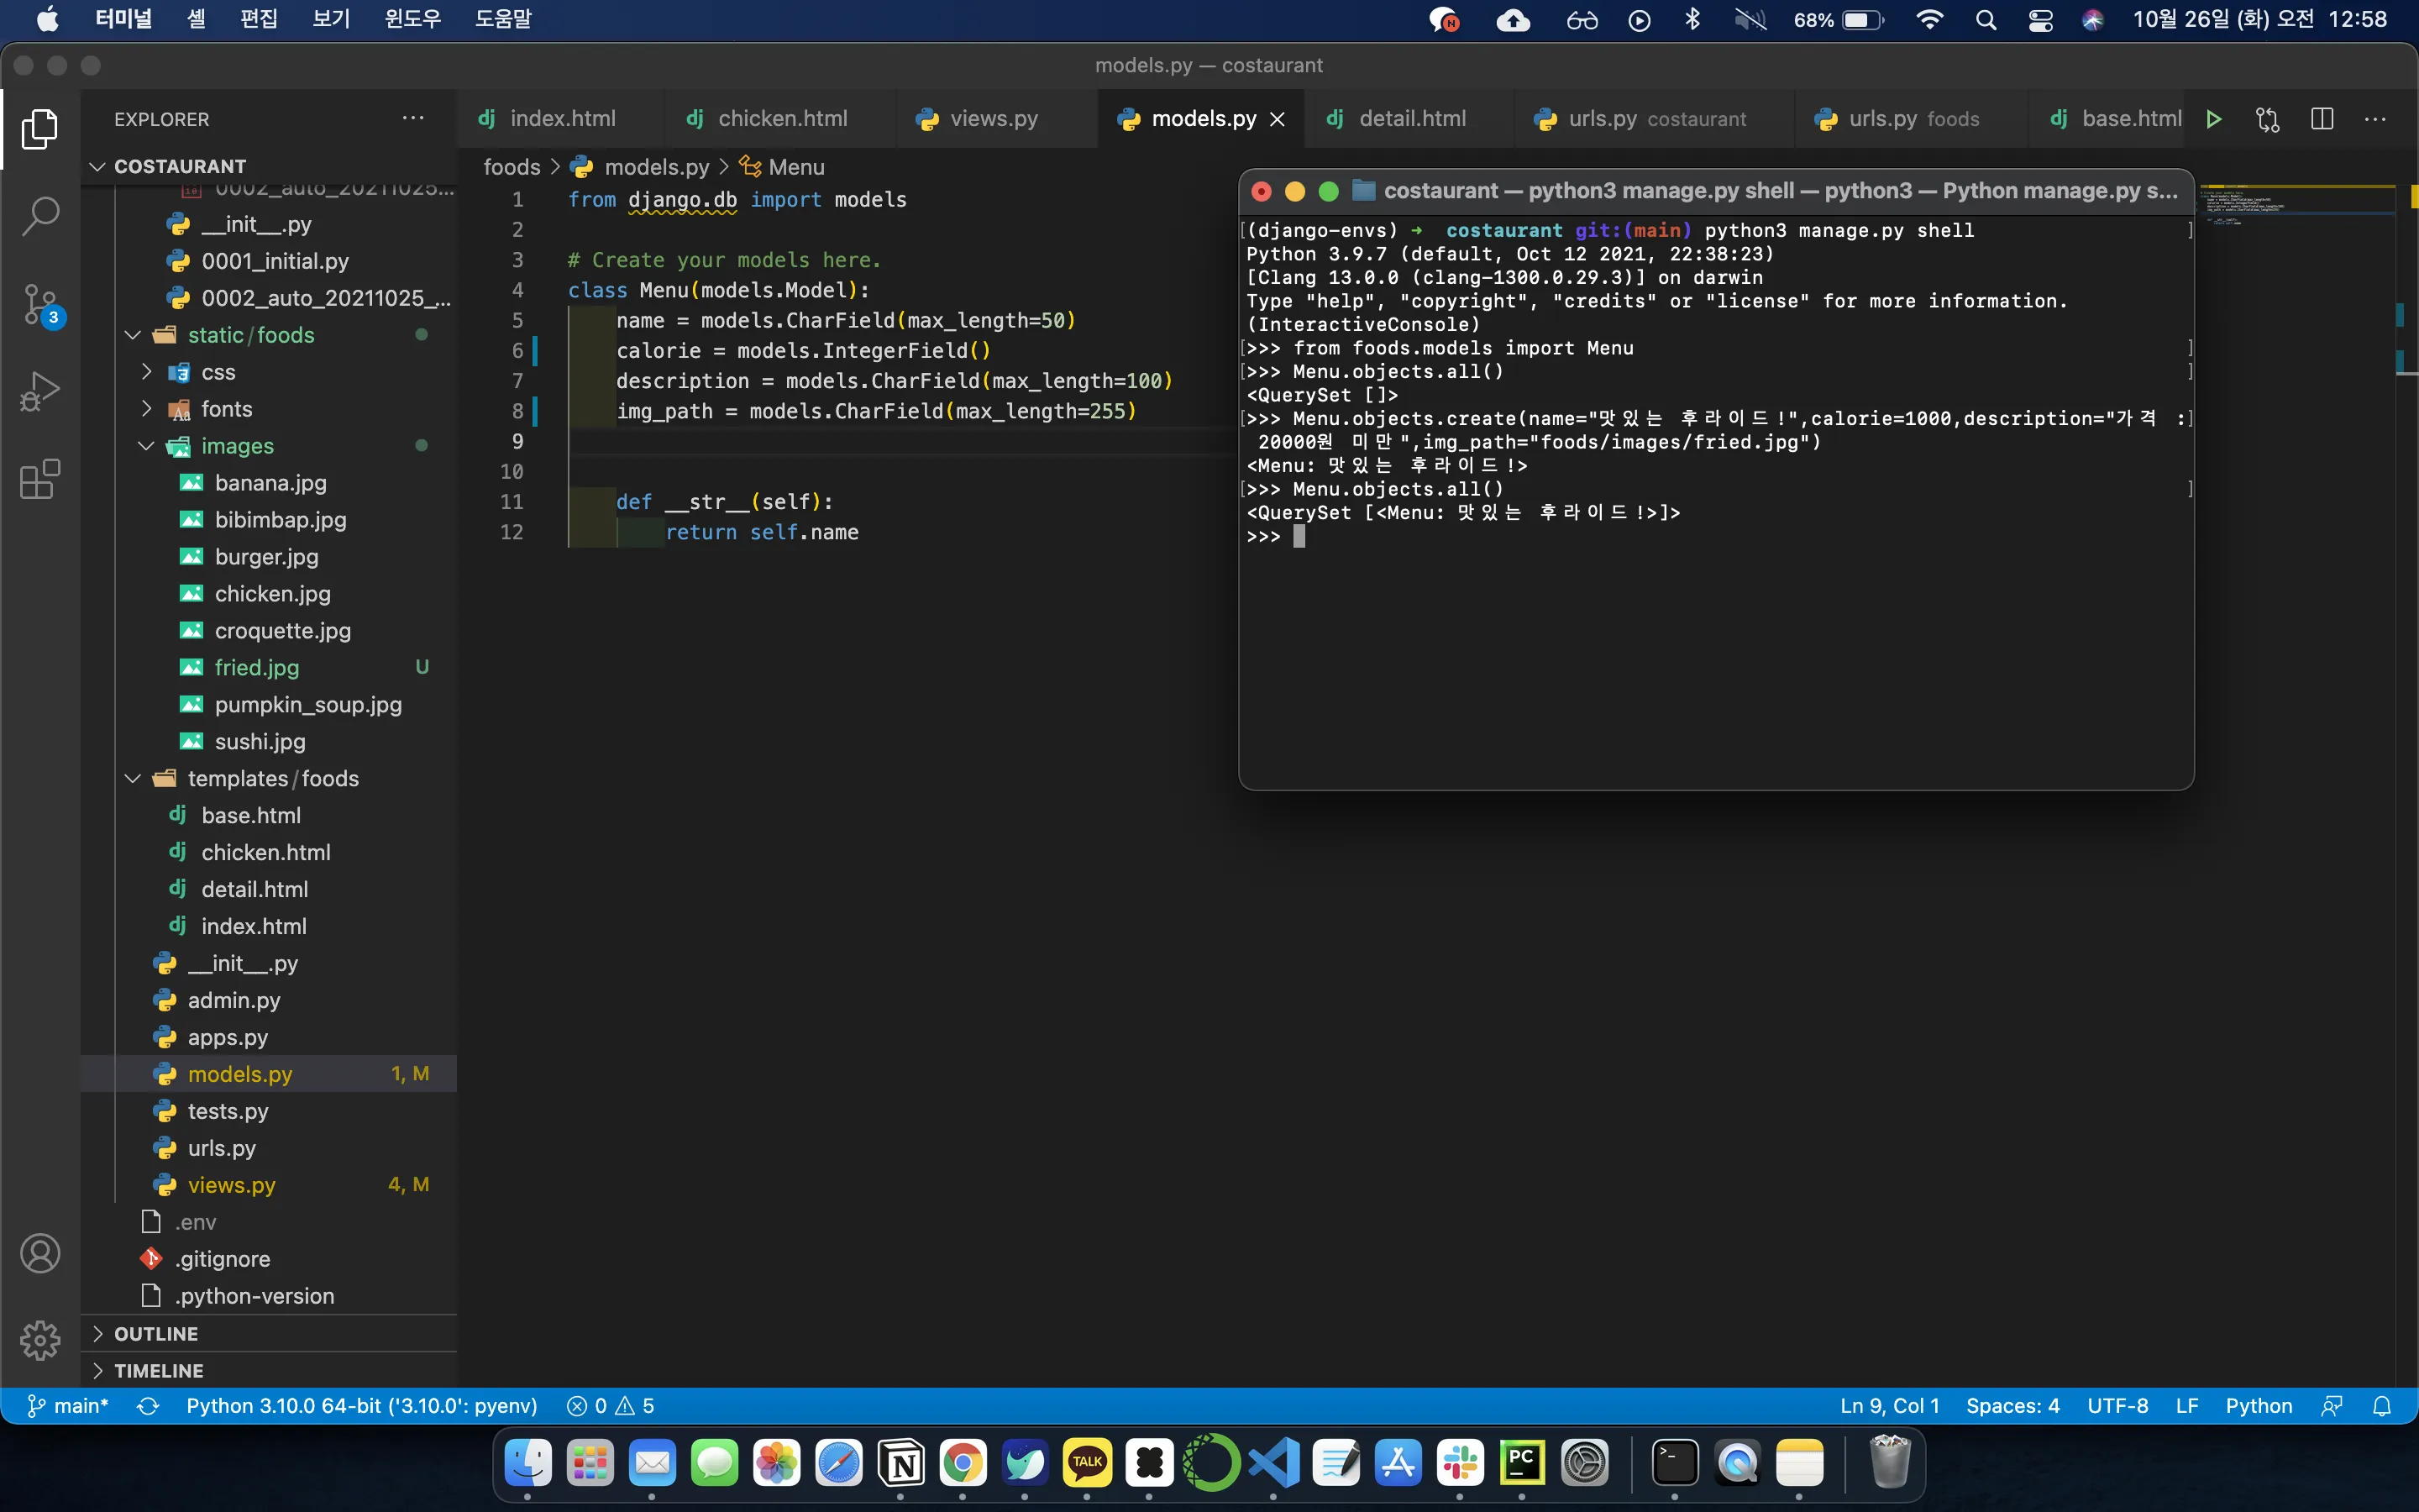
Task: Click the Bluetooth icon in menu bar
Action: (x=1692, y=20)
